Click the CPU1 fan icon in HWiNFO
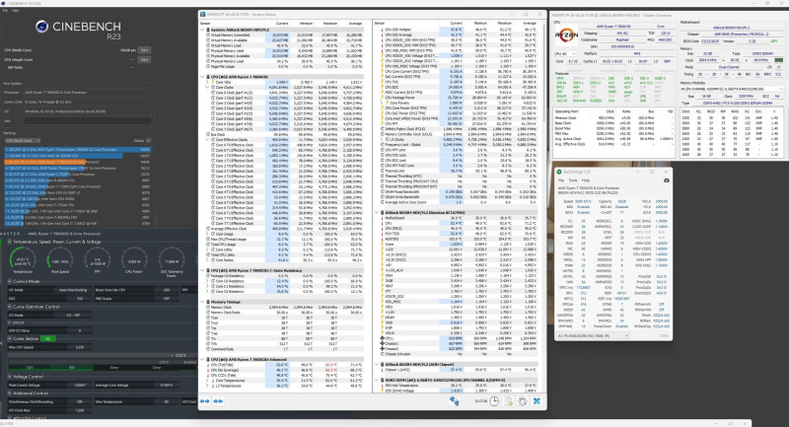Image resolution: width=789 pixels, height=427 pixels. click(x=382, y=338)
